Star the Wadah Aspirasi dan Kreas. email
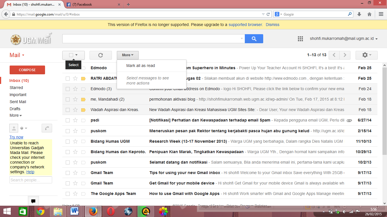This screenshot has height=217, width=387. pyautogui.click(x=75, y=110)
